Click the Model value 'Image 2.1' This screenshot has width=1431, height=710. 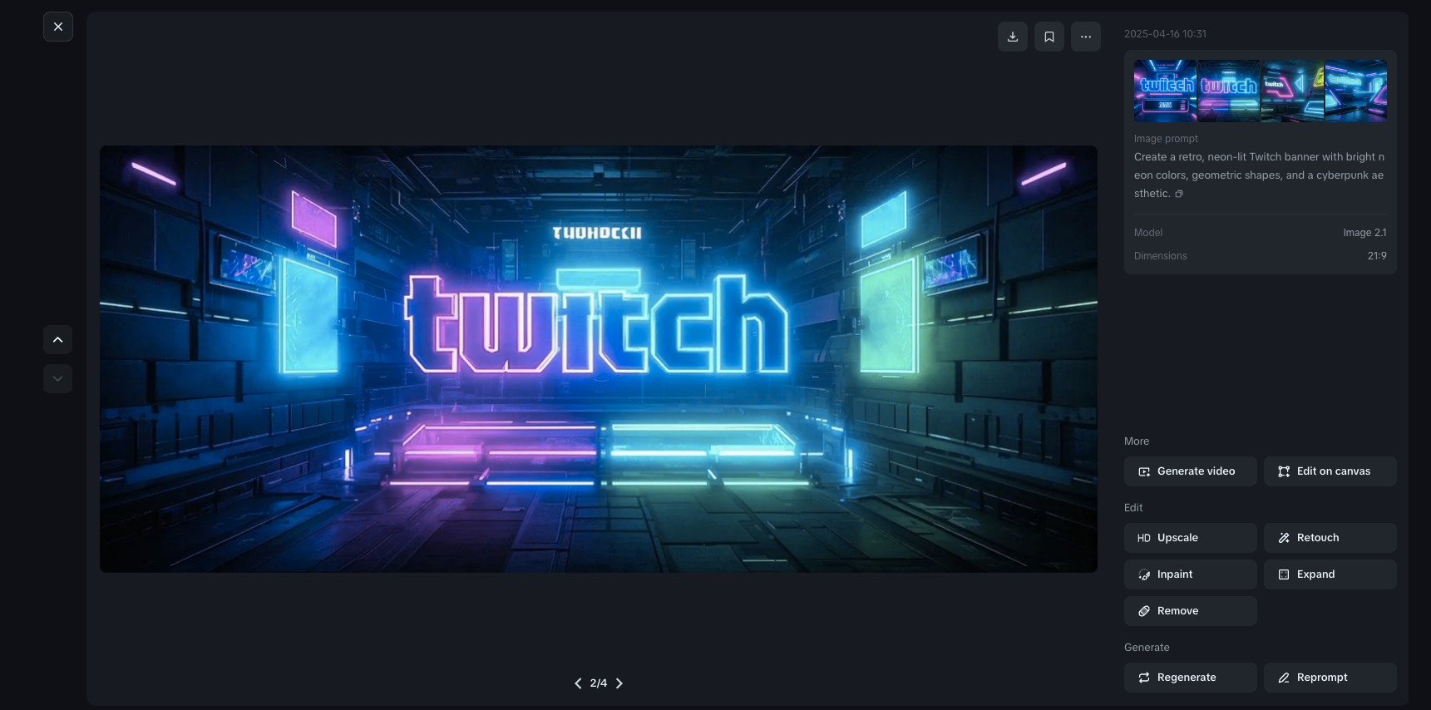pos(1364,233)
